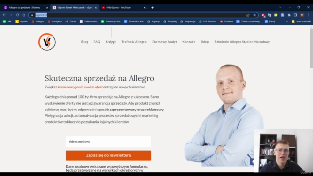Toggle the browser side panel icon

[295, 15]
